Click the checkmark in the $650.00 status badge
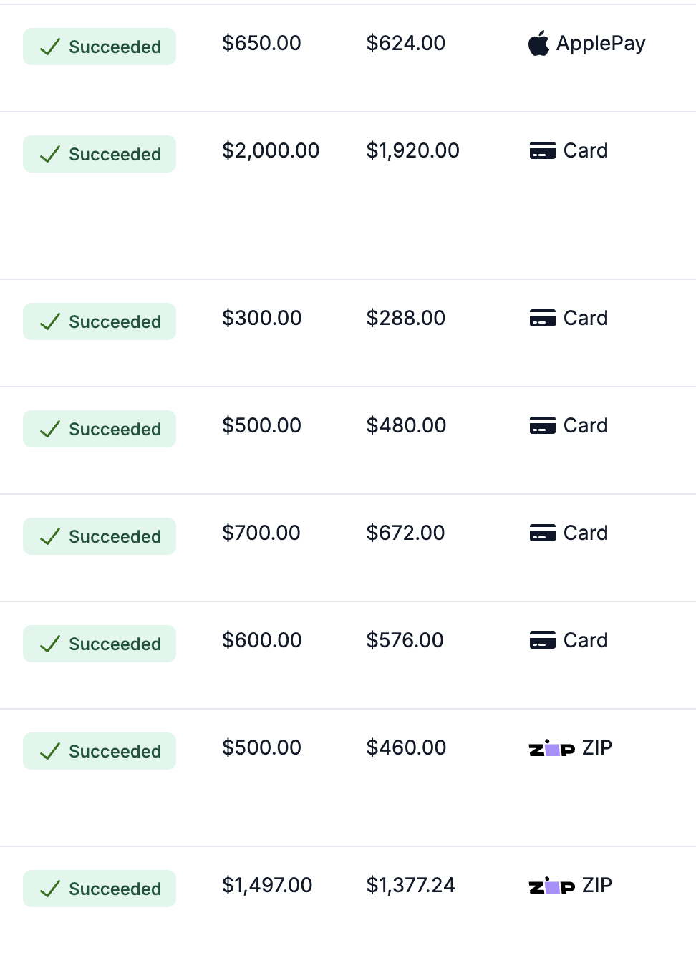 (x=50, y=47)
